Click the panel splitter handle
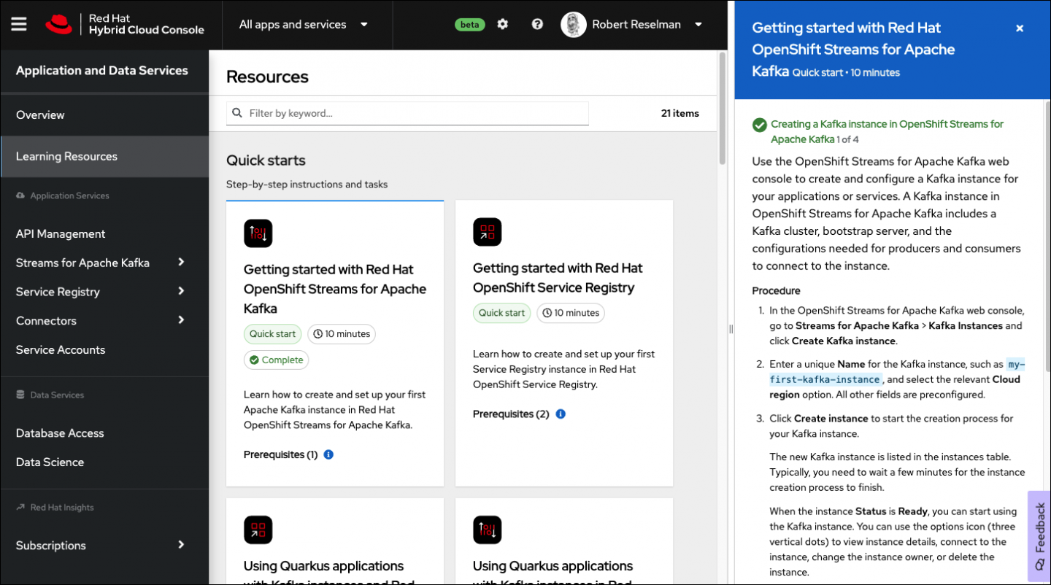Viewport: 1051px width, 585px height. (x=731, y=329)
